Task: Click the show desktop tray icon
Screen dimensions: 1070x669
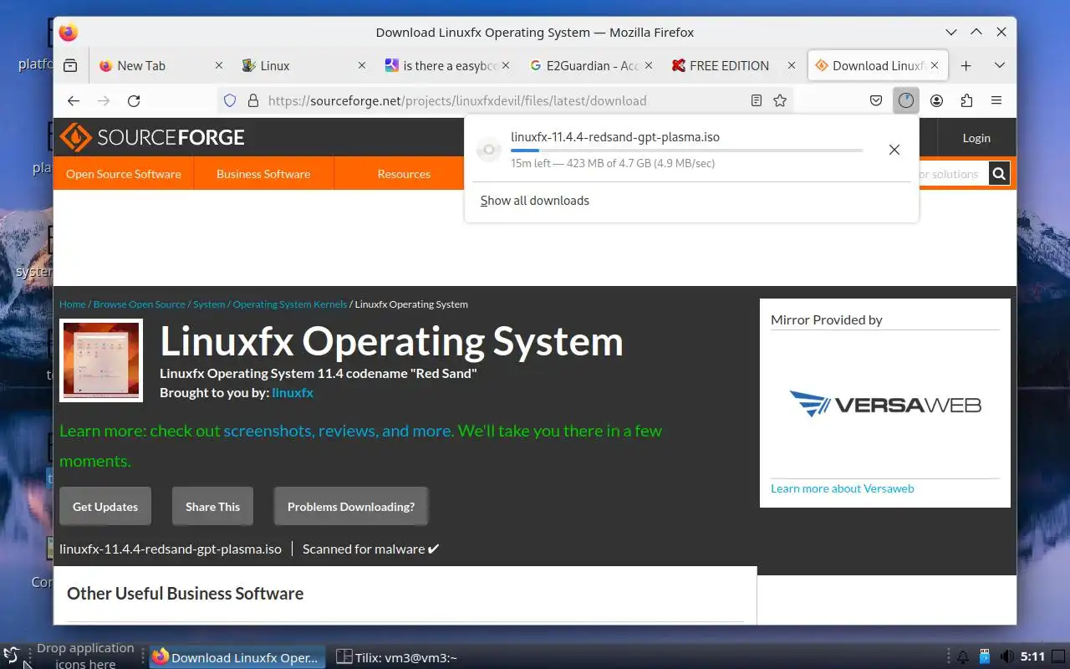Action: pyautogui.click(x=1058, y=656)
